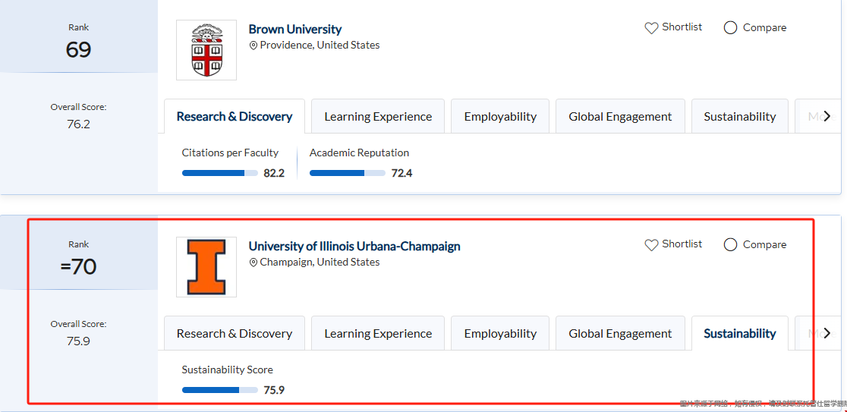Viewport: 847px width, 412px height.
Task: Expand more tabs arrow in Brown University card
Action: 827,116
